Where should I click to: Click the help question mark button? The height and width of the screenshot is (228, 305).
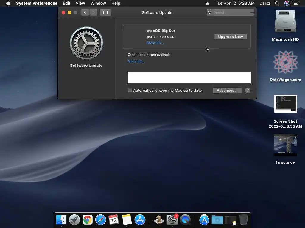tap(248, 91)
